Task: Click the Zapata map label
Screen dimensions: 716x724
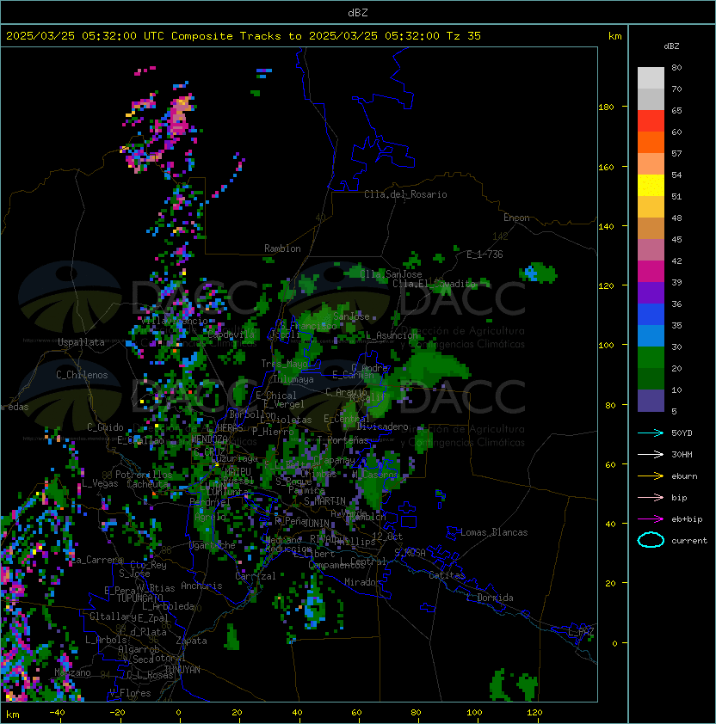Action: pyautogui.click(x=191, y=641)
